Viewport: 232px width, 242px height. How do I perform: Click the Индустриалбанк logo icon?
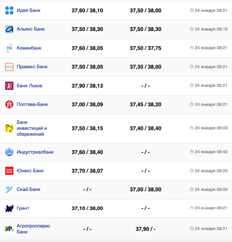click(9, 152)
